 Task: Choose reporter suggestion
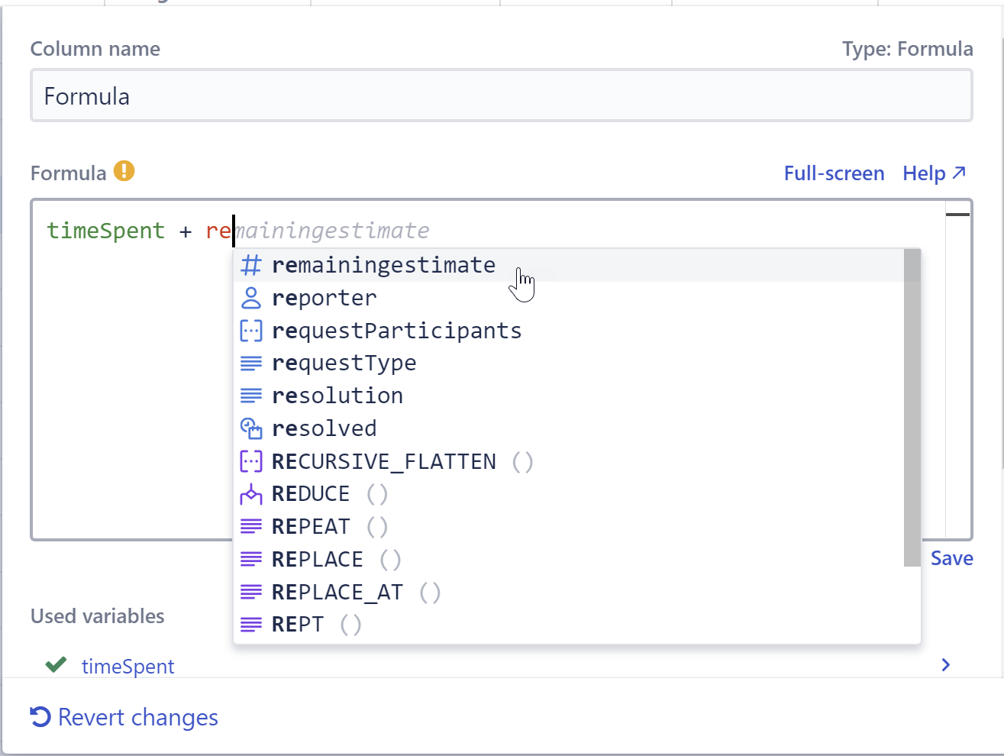point(568,298)
